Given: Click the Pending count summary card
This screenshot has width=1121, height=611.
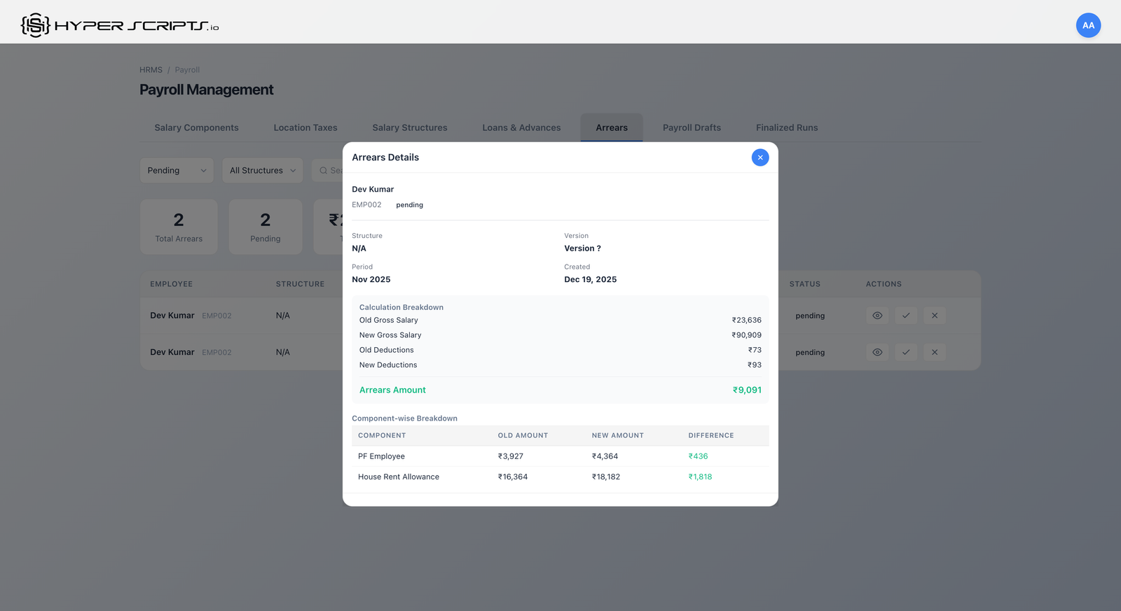Looking at the screenshot, I should 266,227.
